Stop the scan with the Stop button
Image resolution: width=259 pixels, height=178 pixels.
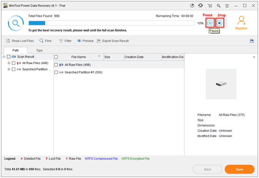click(x=220, y=23)
